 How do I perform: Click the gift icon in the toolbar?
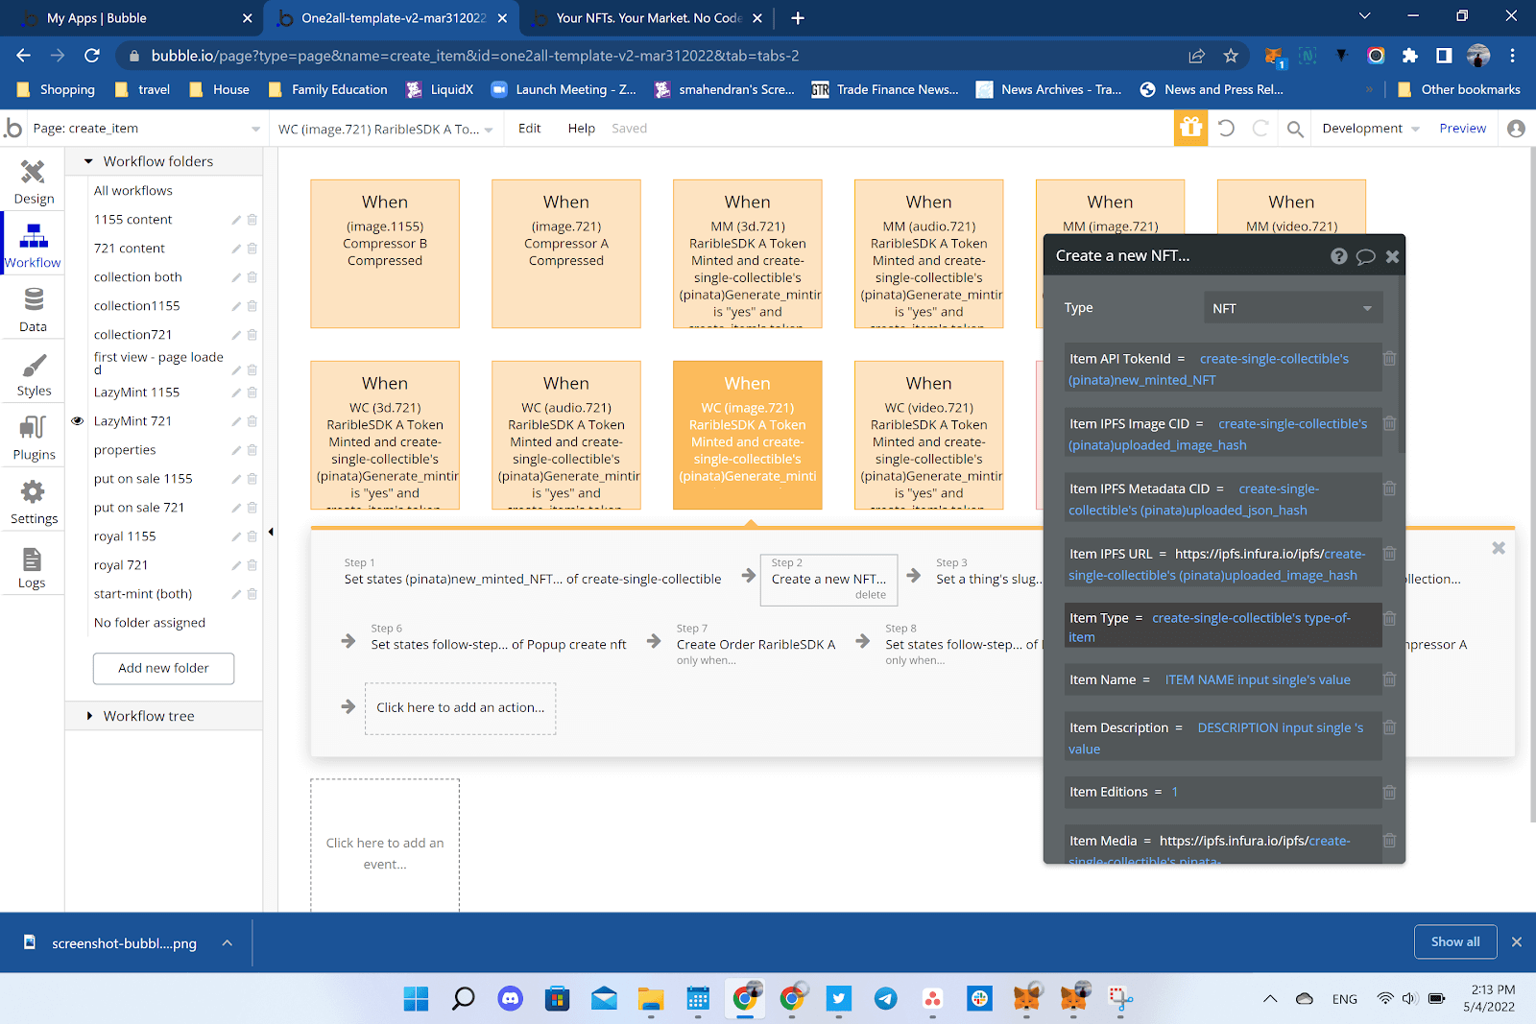(x=1190, y=128)
